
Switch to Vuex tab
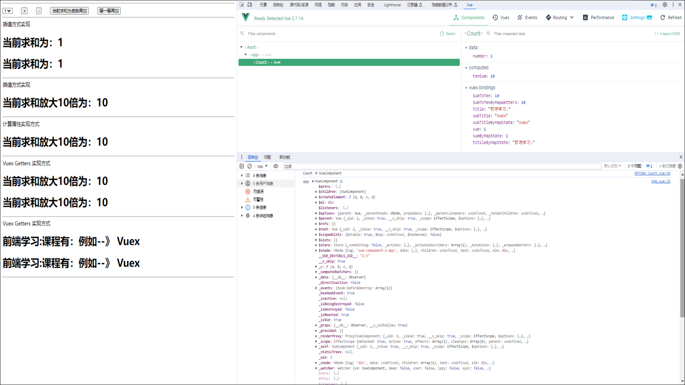(x=501, y=17)
